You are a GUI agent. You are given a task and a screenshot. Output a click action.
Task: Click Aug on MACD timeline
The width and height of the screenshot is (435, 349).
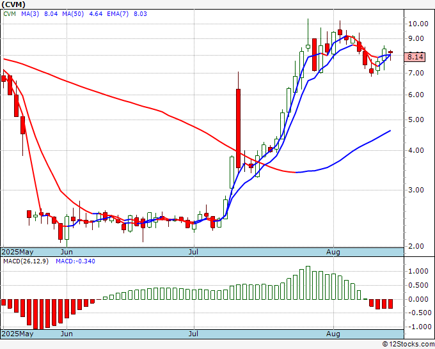coord(333,334)
